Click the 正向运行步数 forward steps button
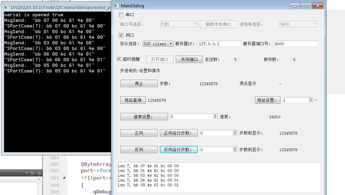 point(179,133)
